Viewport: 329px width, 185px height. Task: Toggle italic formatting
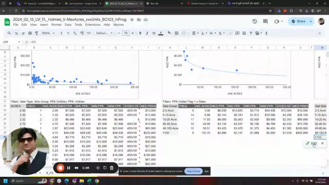pyautogui.click(x=147, y=33)
